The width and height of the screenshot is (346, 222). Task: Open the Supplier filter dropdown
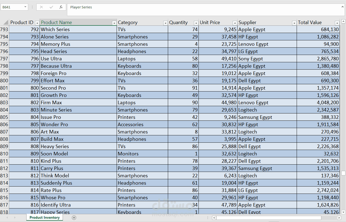294,23
